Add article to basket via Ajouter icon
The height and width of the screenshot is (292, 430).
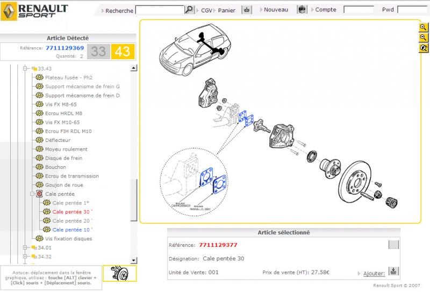click(x=393, y=271)
